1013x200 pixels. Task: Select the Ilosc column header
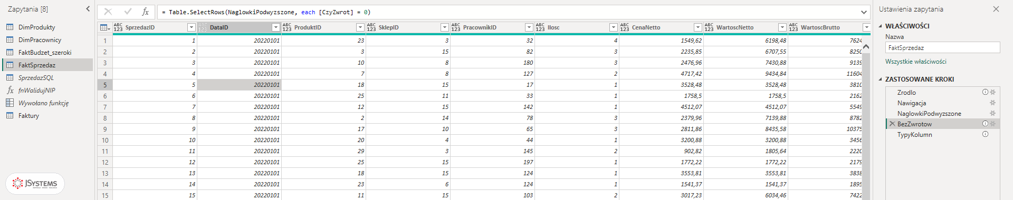[577, 27]
